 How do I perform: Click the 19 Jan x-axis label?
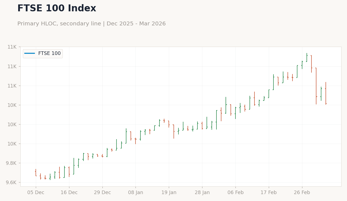pos(169,192)
